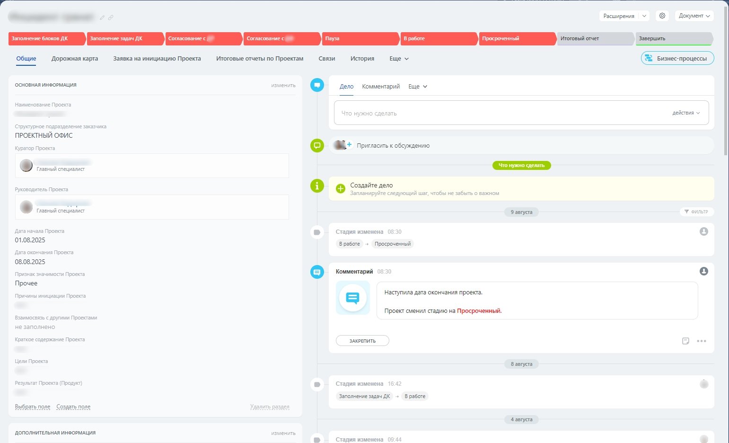Image resolution: width=729 pixels, height=443 pixels.
Task: Click the Выбрать поле link
Action: coord(33,407)
